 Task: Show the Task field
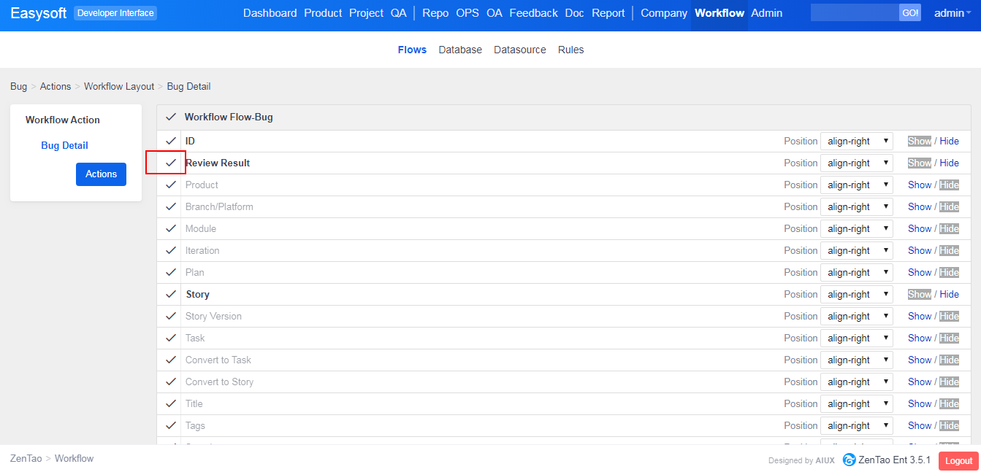click(919, 338)
